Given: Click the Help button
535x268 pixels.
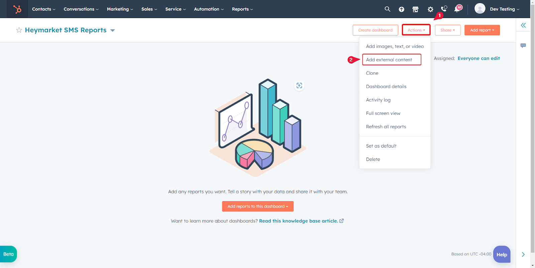Looking at the screenshot, I should click(x=502, y=254).
